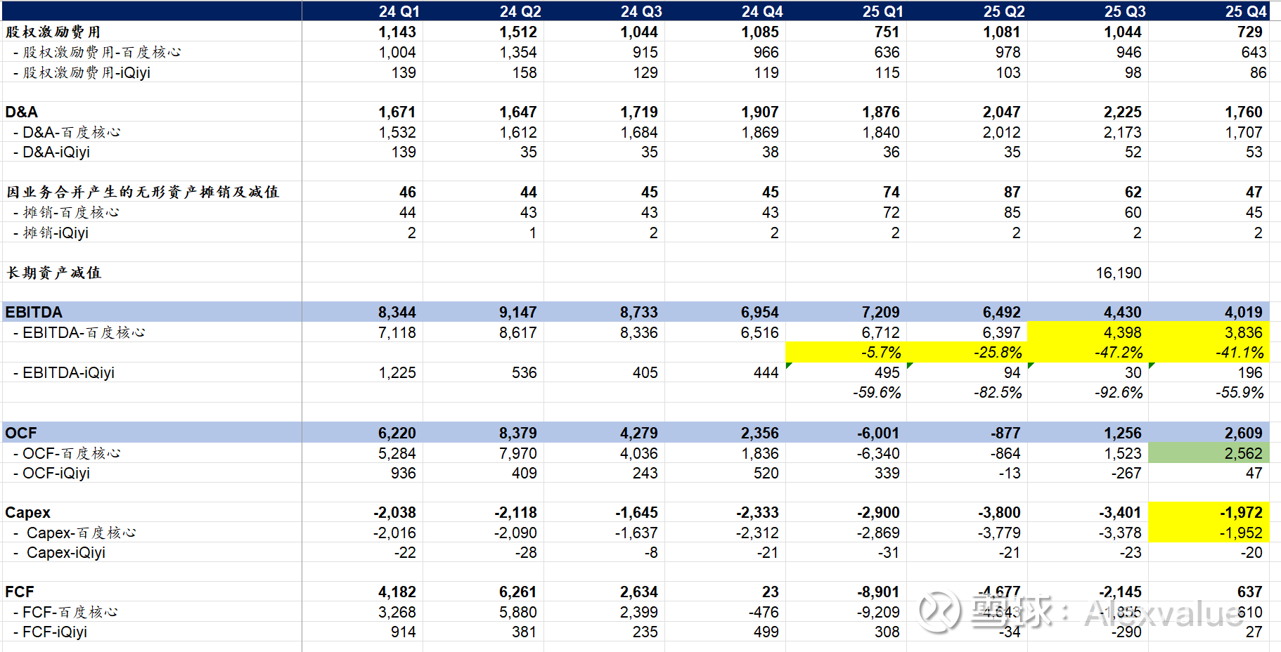Select the impairment value 16,190
This screenshot has height=652, width=1281.
(1118, 273)
